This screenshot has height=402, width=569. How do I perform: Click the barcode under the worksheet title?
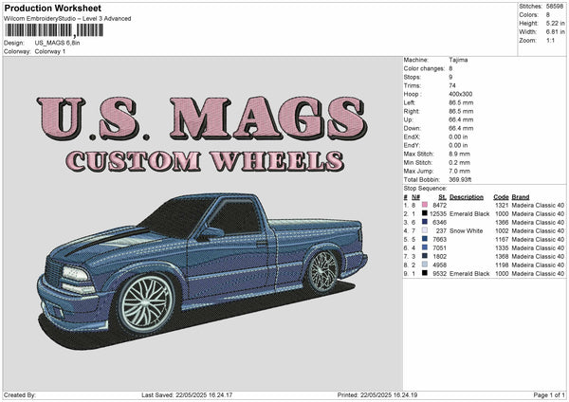pos(54,30)
